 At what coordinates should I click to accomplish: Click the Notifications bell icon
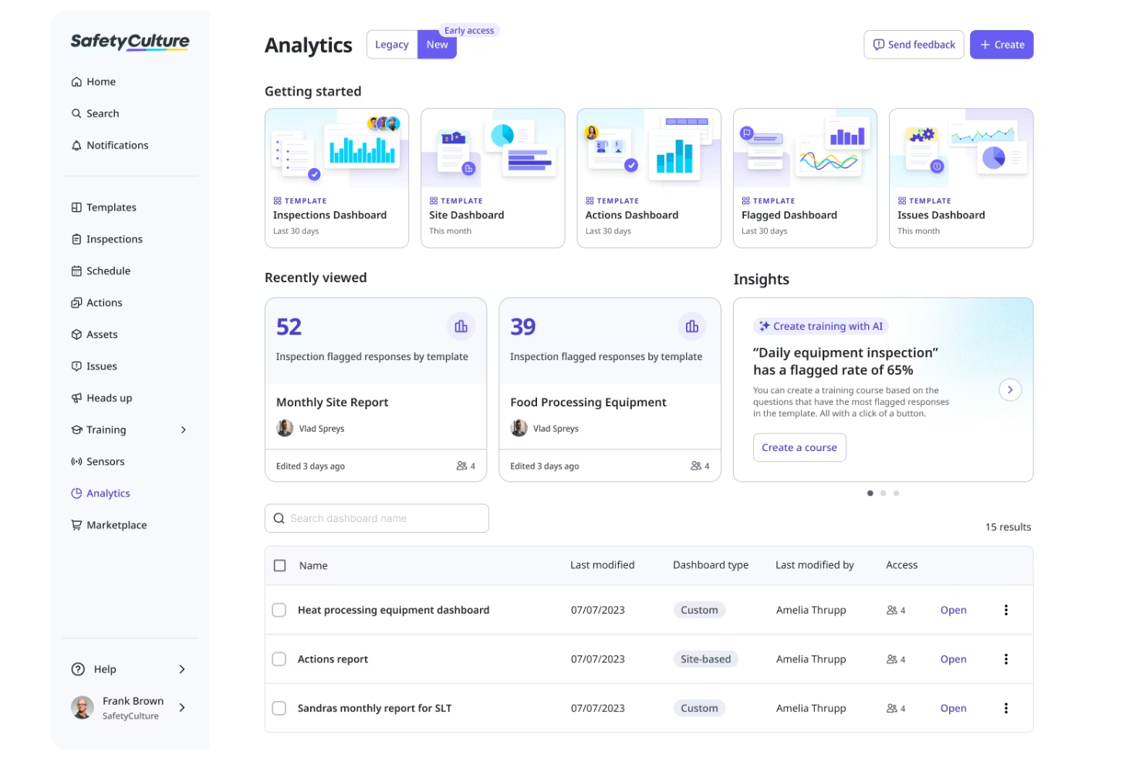[x=76, y=145]
